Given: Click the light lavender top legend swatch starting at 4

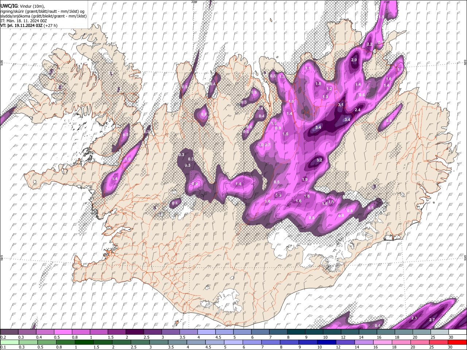Looking at the screenshot, I should [x=206, y=332].
